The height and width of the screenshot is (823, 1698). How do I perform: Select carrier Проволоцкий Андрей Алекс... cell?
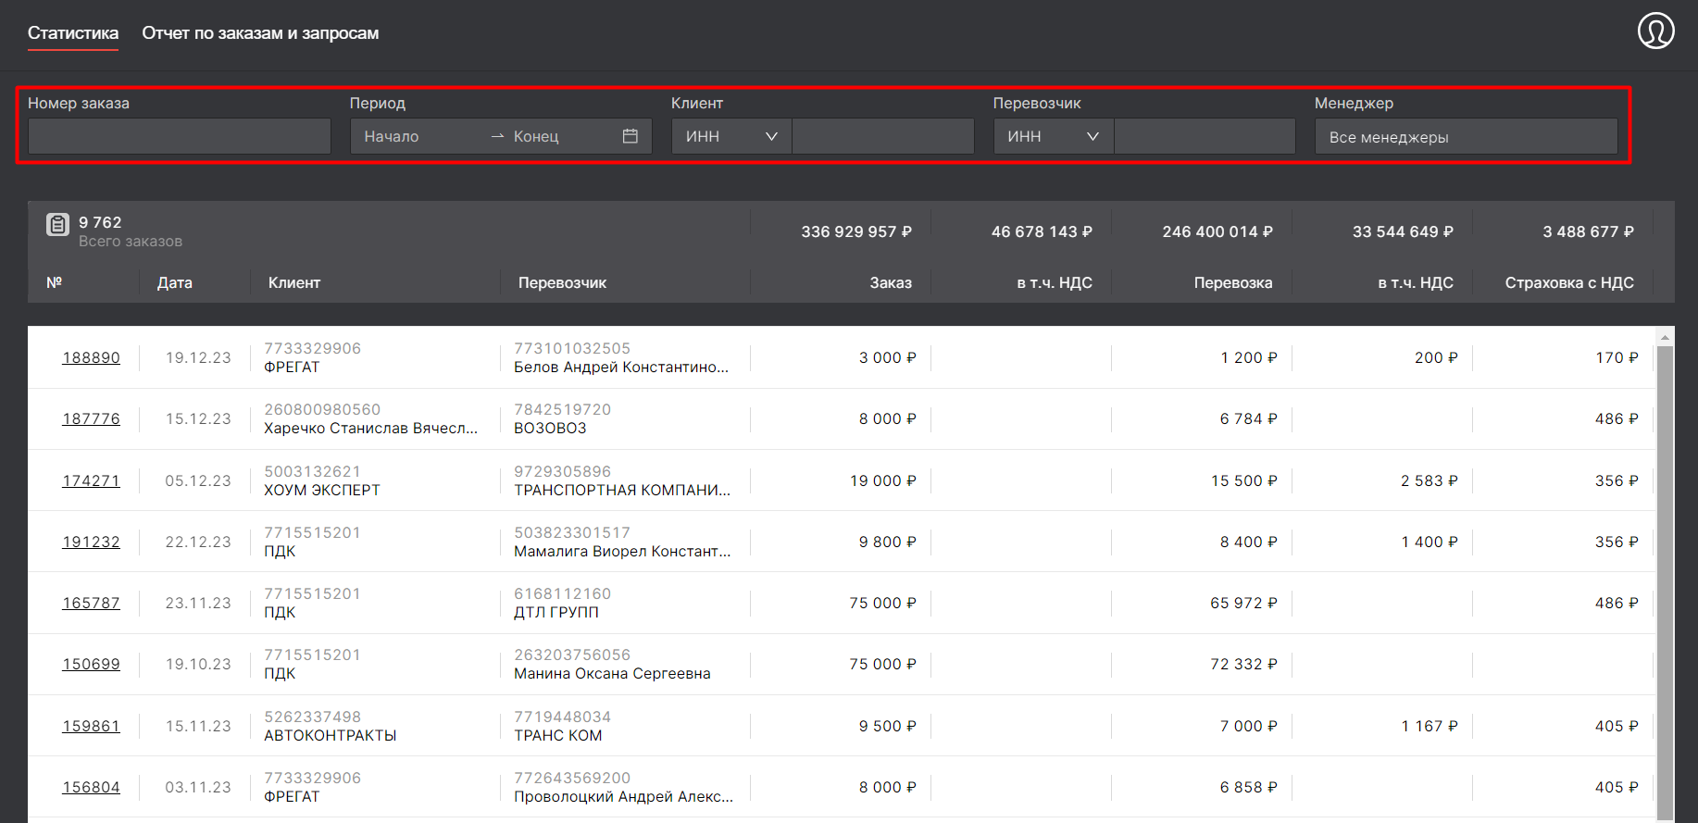(x=623, y=796)
